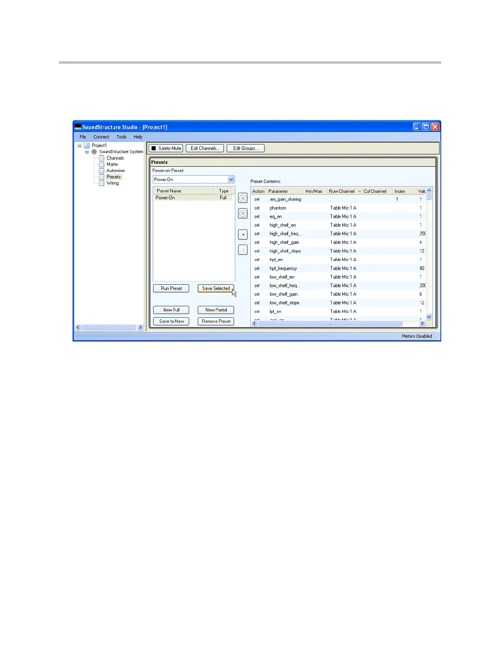Click the Automixer page icon in the tree
This screenshot has width=500, height=647.
coord(102,170)
